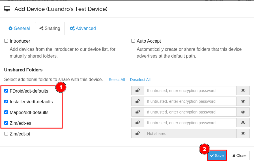Click the unlock icon beside Installers/edt-defaults
Screen dimensions: 254x164
137,101
